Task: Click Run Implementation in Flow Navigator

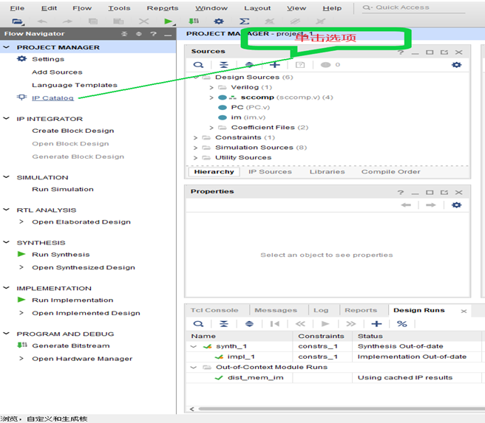Action: pos(72,300)
